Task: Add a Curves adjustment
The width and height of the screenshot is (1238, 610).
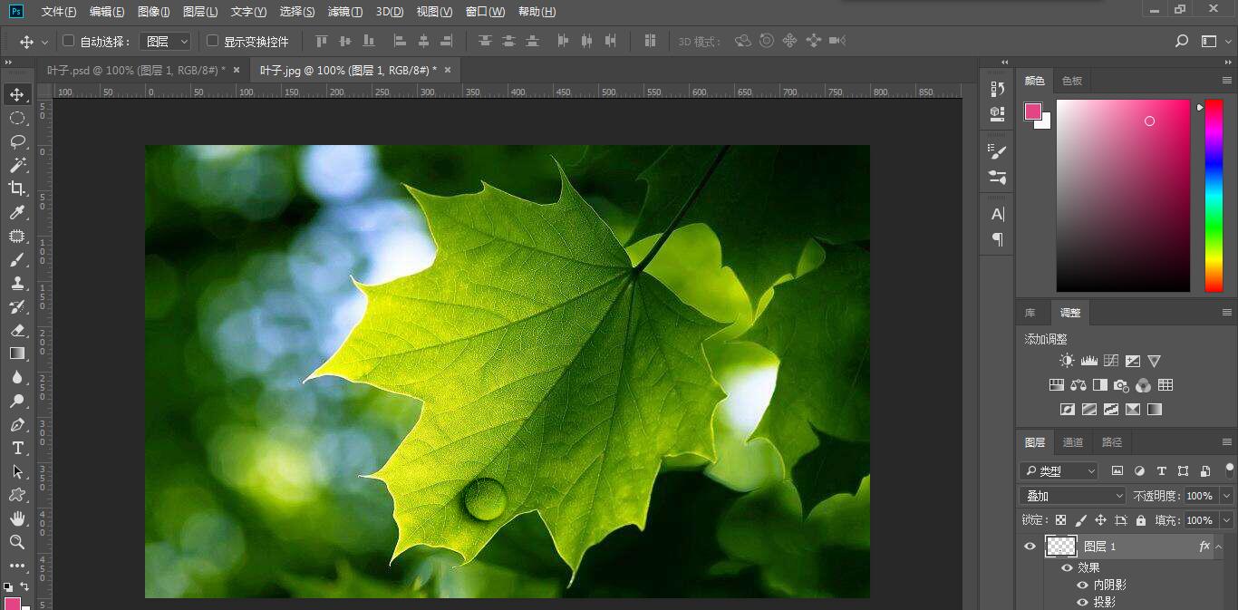Action: (x=1110, y=361)
